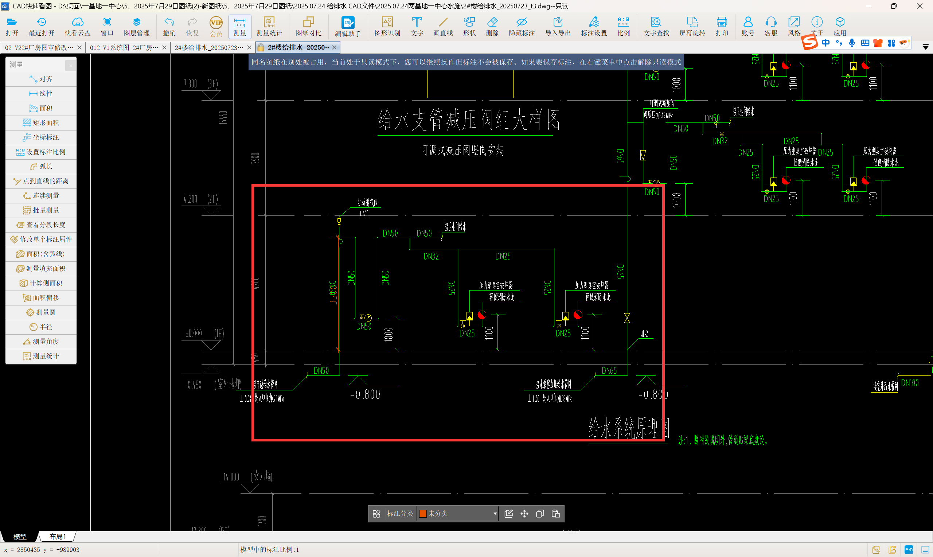Select 坐标标注 coordinate annotation
Viewport: 933px width, 557px height.
click(41, 137)
